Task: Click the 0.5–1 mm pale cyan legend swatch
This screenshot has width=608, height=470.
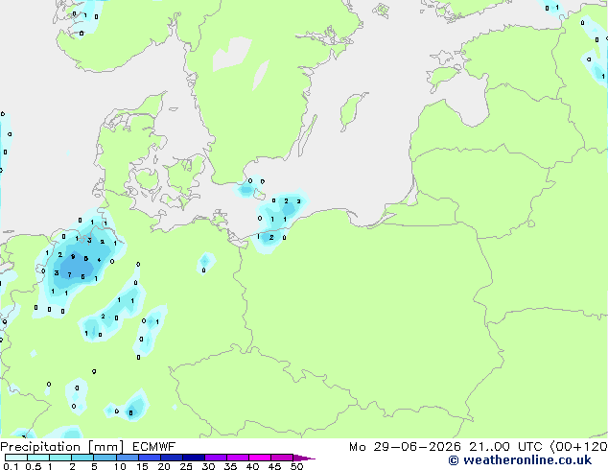Action: (x=38, y=458)
